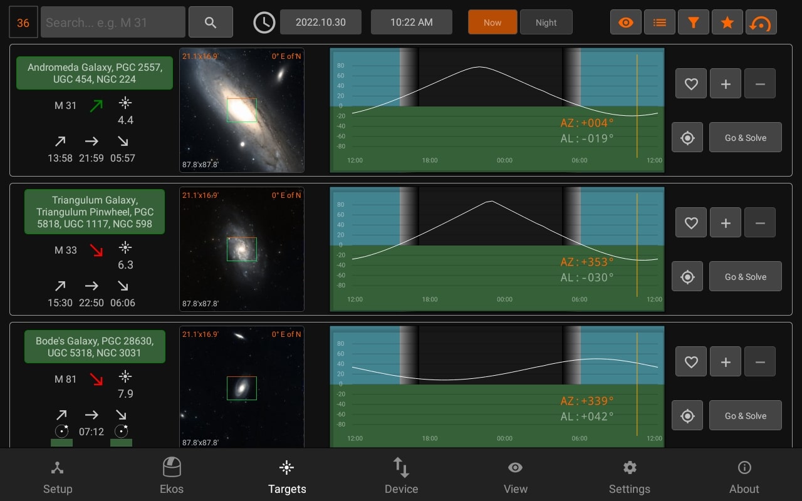Viewport: 802px width, 501px height.
Task: Click the Triangulum Galaxy name label
Action: pos(95,212)
